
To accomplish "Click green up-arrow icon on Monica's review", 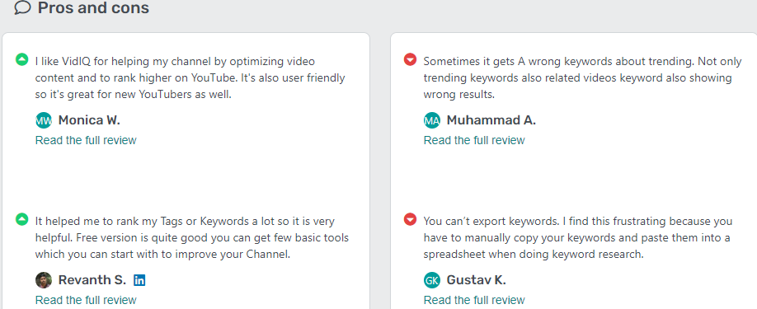I will 22,60.
